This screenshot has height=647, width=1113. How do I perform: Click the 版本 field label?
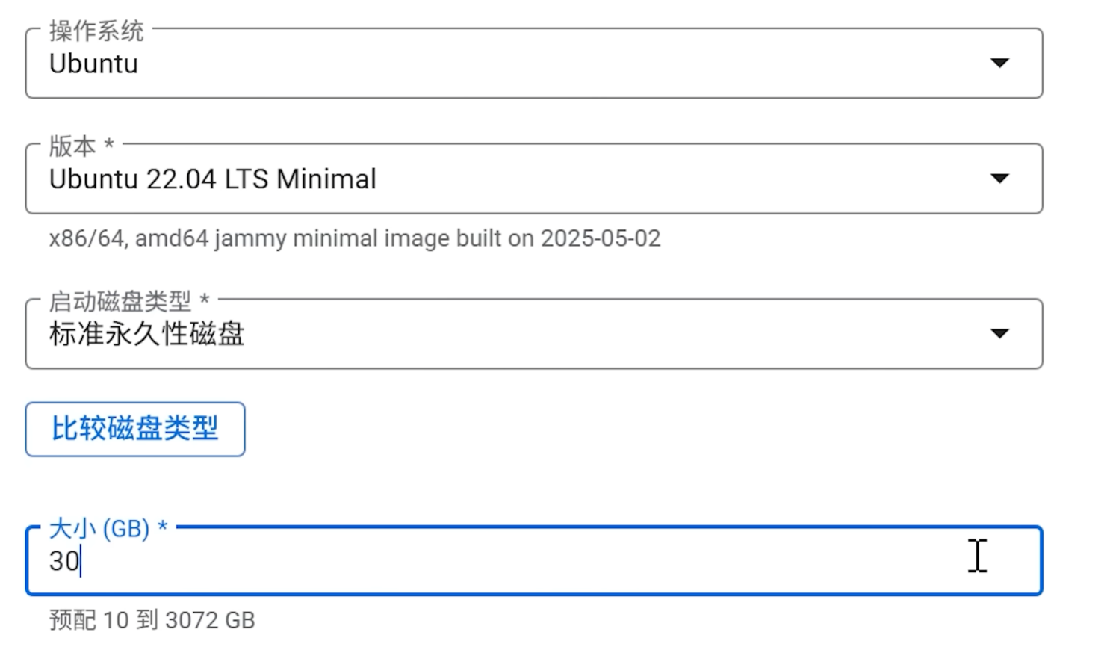click(x=72, y=146)
